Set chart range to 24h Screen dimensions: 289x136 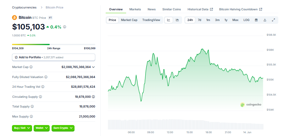coord(190,20)
